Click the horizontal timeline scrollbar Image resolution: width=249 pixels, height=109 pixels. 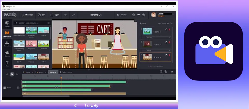[x=46, y=96]
